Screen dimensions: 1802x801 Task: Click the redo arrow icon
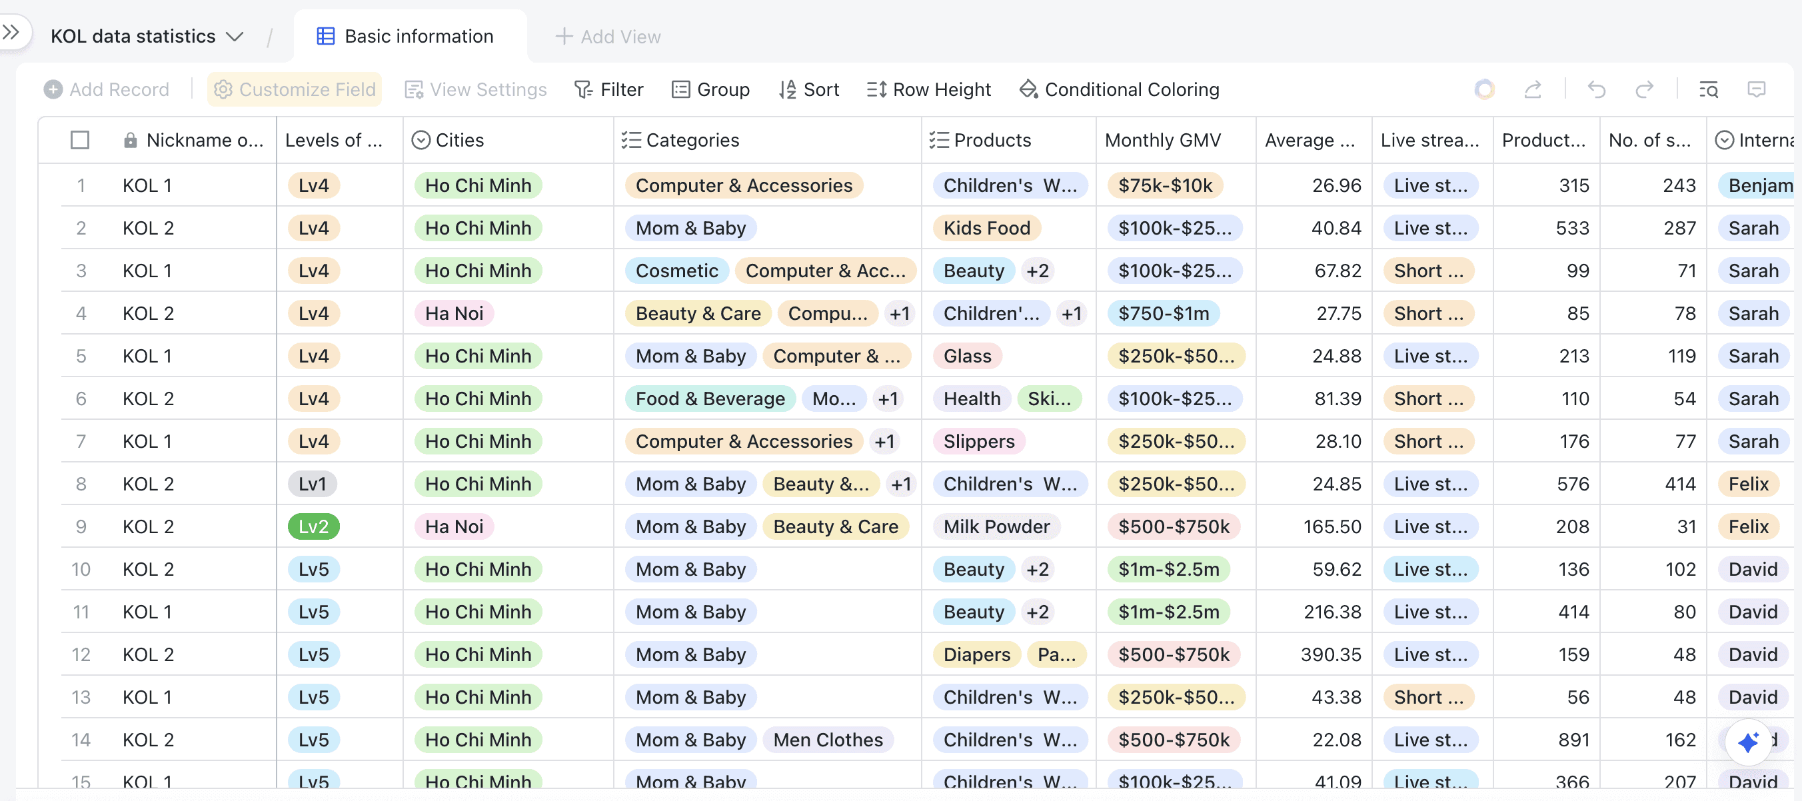pyautogui.click(x=1645, y=89)
